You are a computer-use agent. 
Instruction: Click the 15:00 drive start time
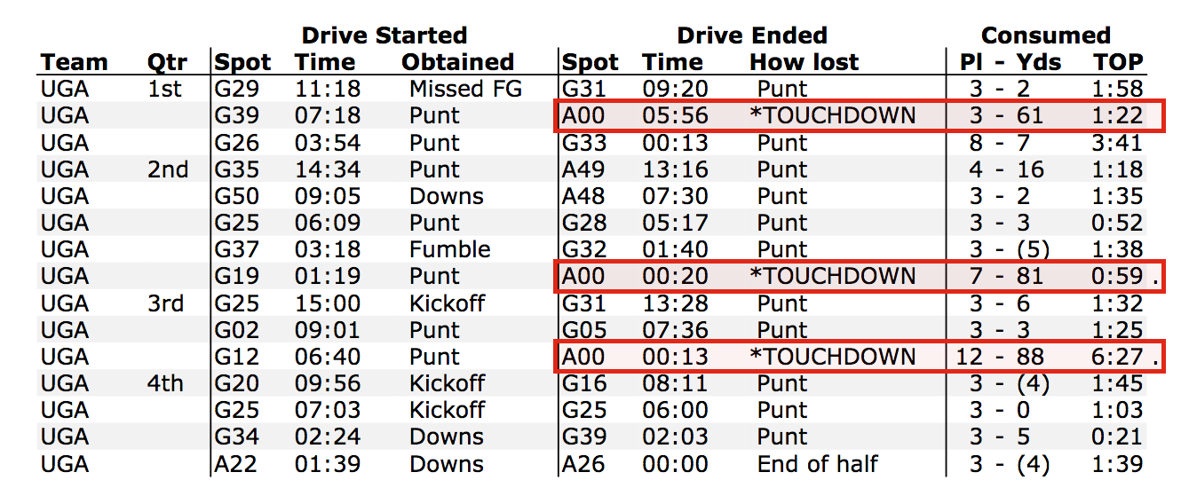pos(328,303)
